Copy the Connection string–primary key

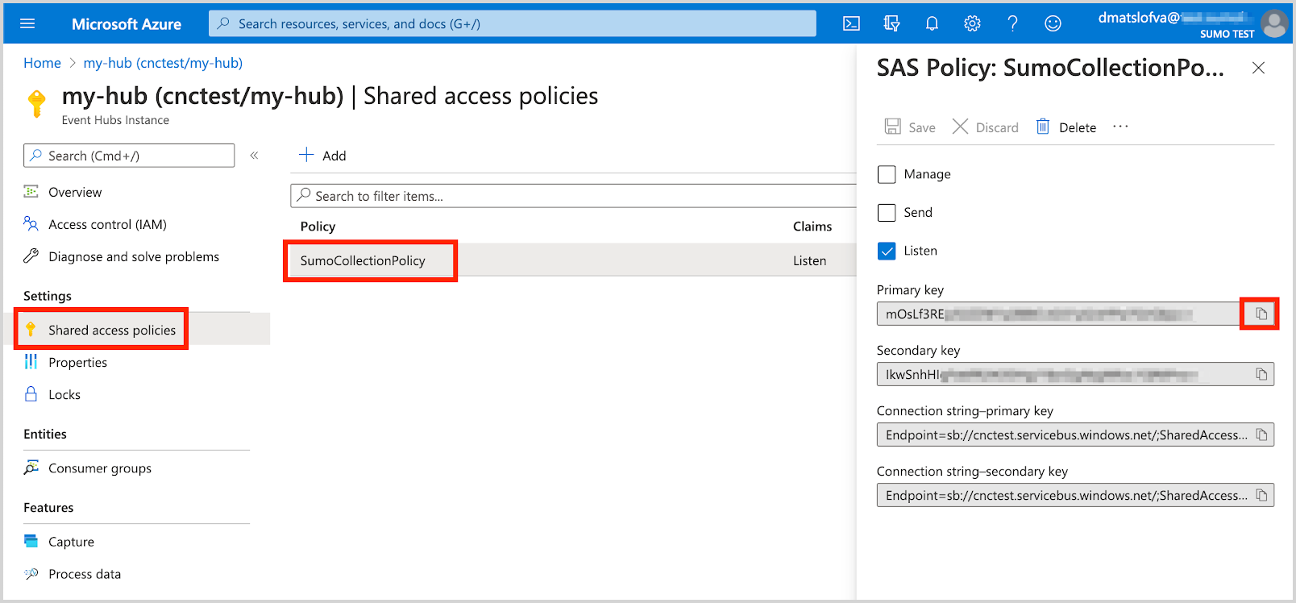pos(1261,435)
